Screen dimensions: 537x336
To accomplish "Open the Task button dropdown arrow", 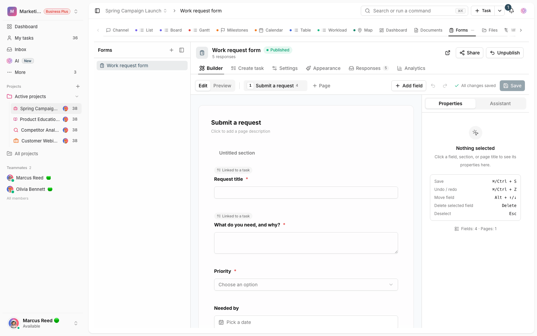I will click(x=500, y=11).
